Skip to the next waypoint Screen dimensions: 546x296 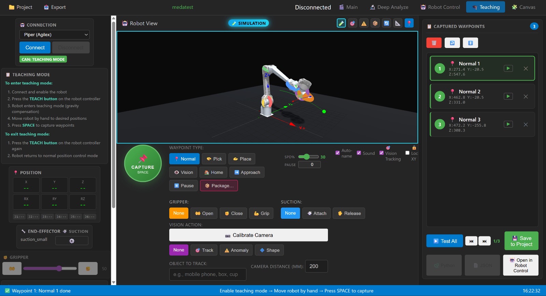pos(484,241)
